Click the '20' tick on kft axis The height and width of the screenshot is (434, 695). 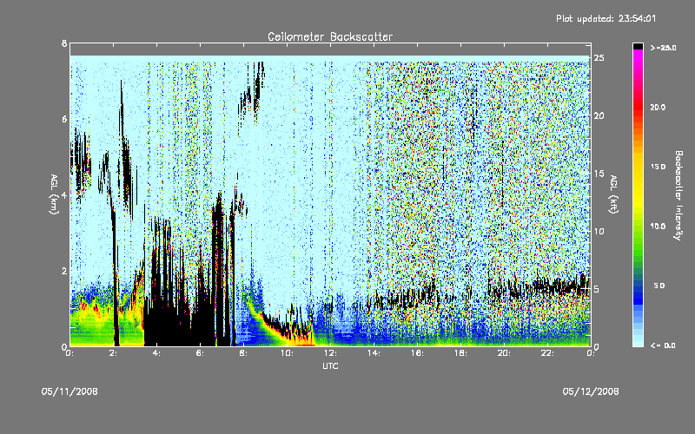tap(599, 115)
